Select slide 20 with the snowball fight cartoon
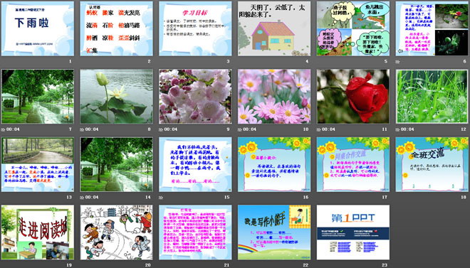This screenshot has height=268, width=470. click(x=116, y=232)
